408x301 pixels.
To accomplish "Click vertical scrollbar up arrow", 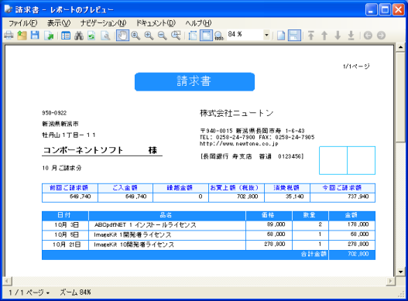I will point(400,47).
